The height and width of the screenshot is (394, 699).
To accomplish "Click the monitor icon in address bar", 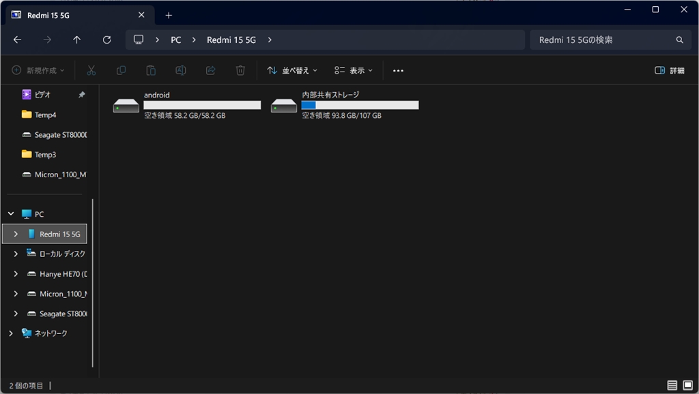I will pyautogui.click(x=139, y=40).
